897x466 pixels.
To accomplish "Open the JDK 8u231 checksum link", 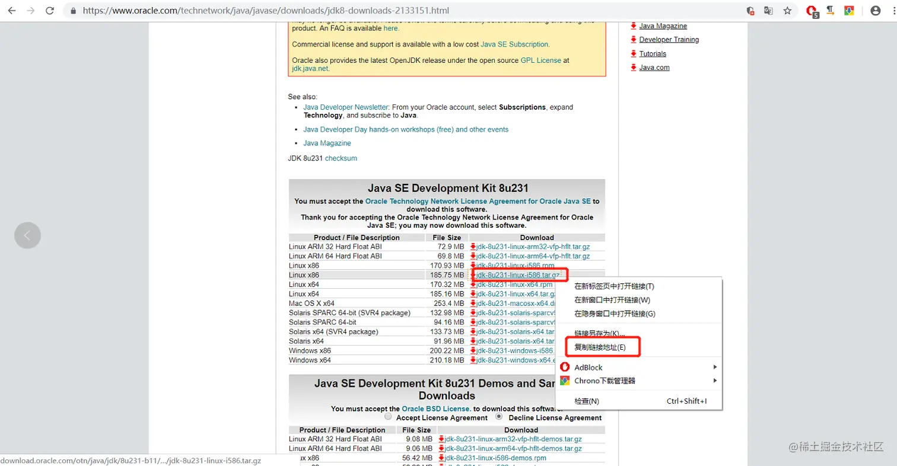I will (341, 158).
